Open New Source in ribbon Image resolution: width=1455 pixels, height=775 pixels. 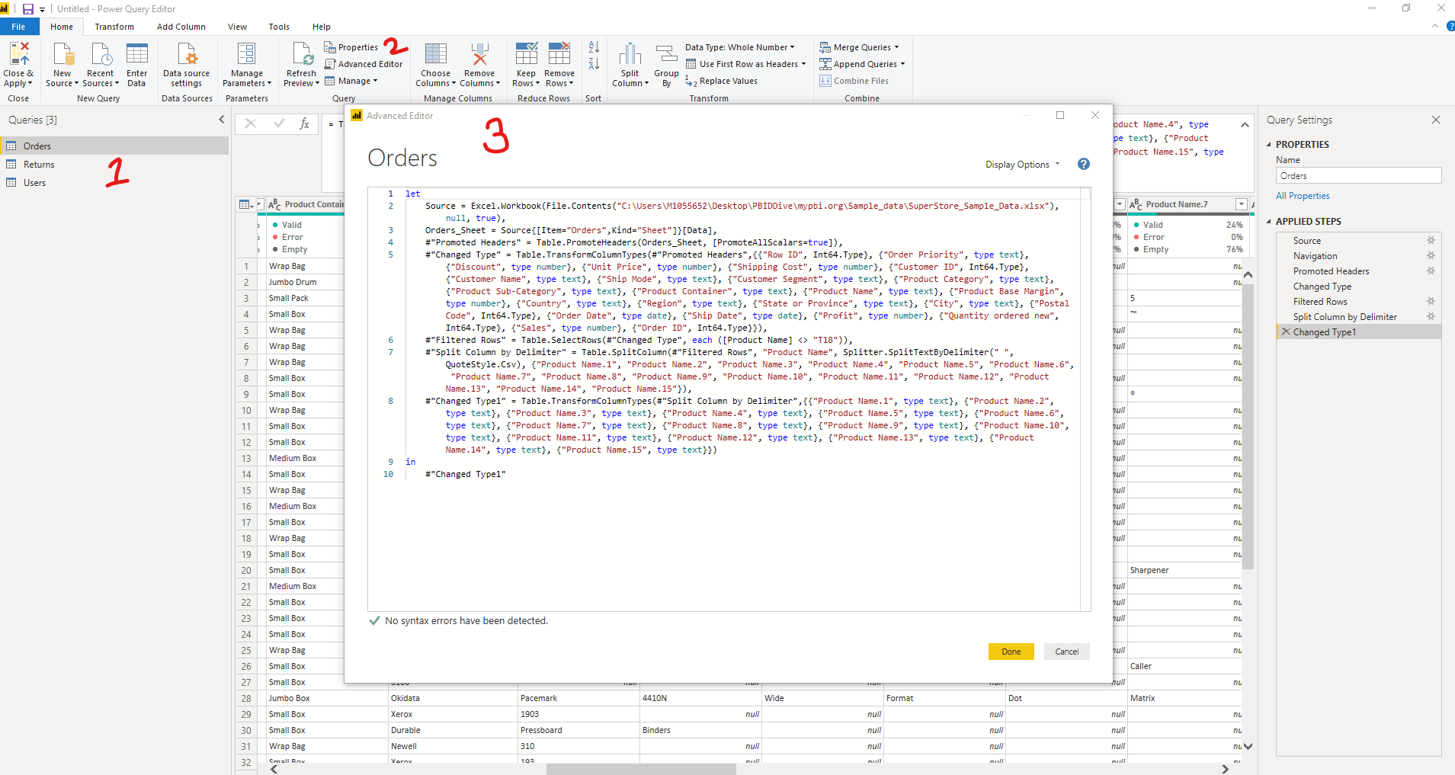pyautogui.click(x=62, y=65)
